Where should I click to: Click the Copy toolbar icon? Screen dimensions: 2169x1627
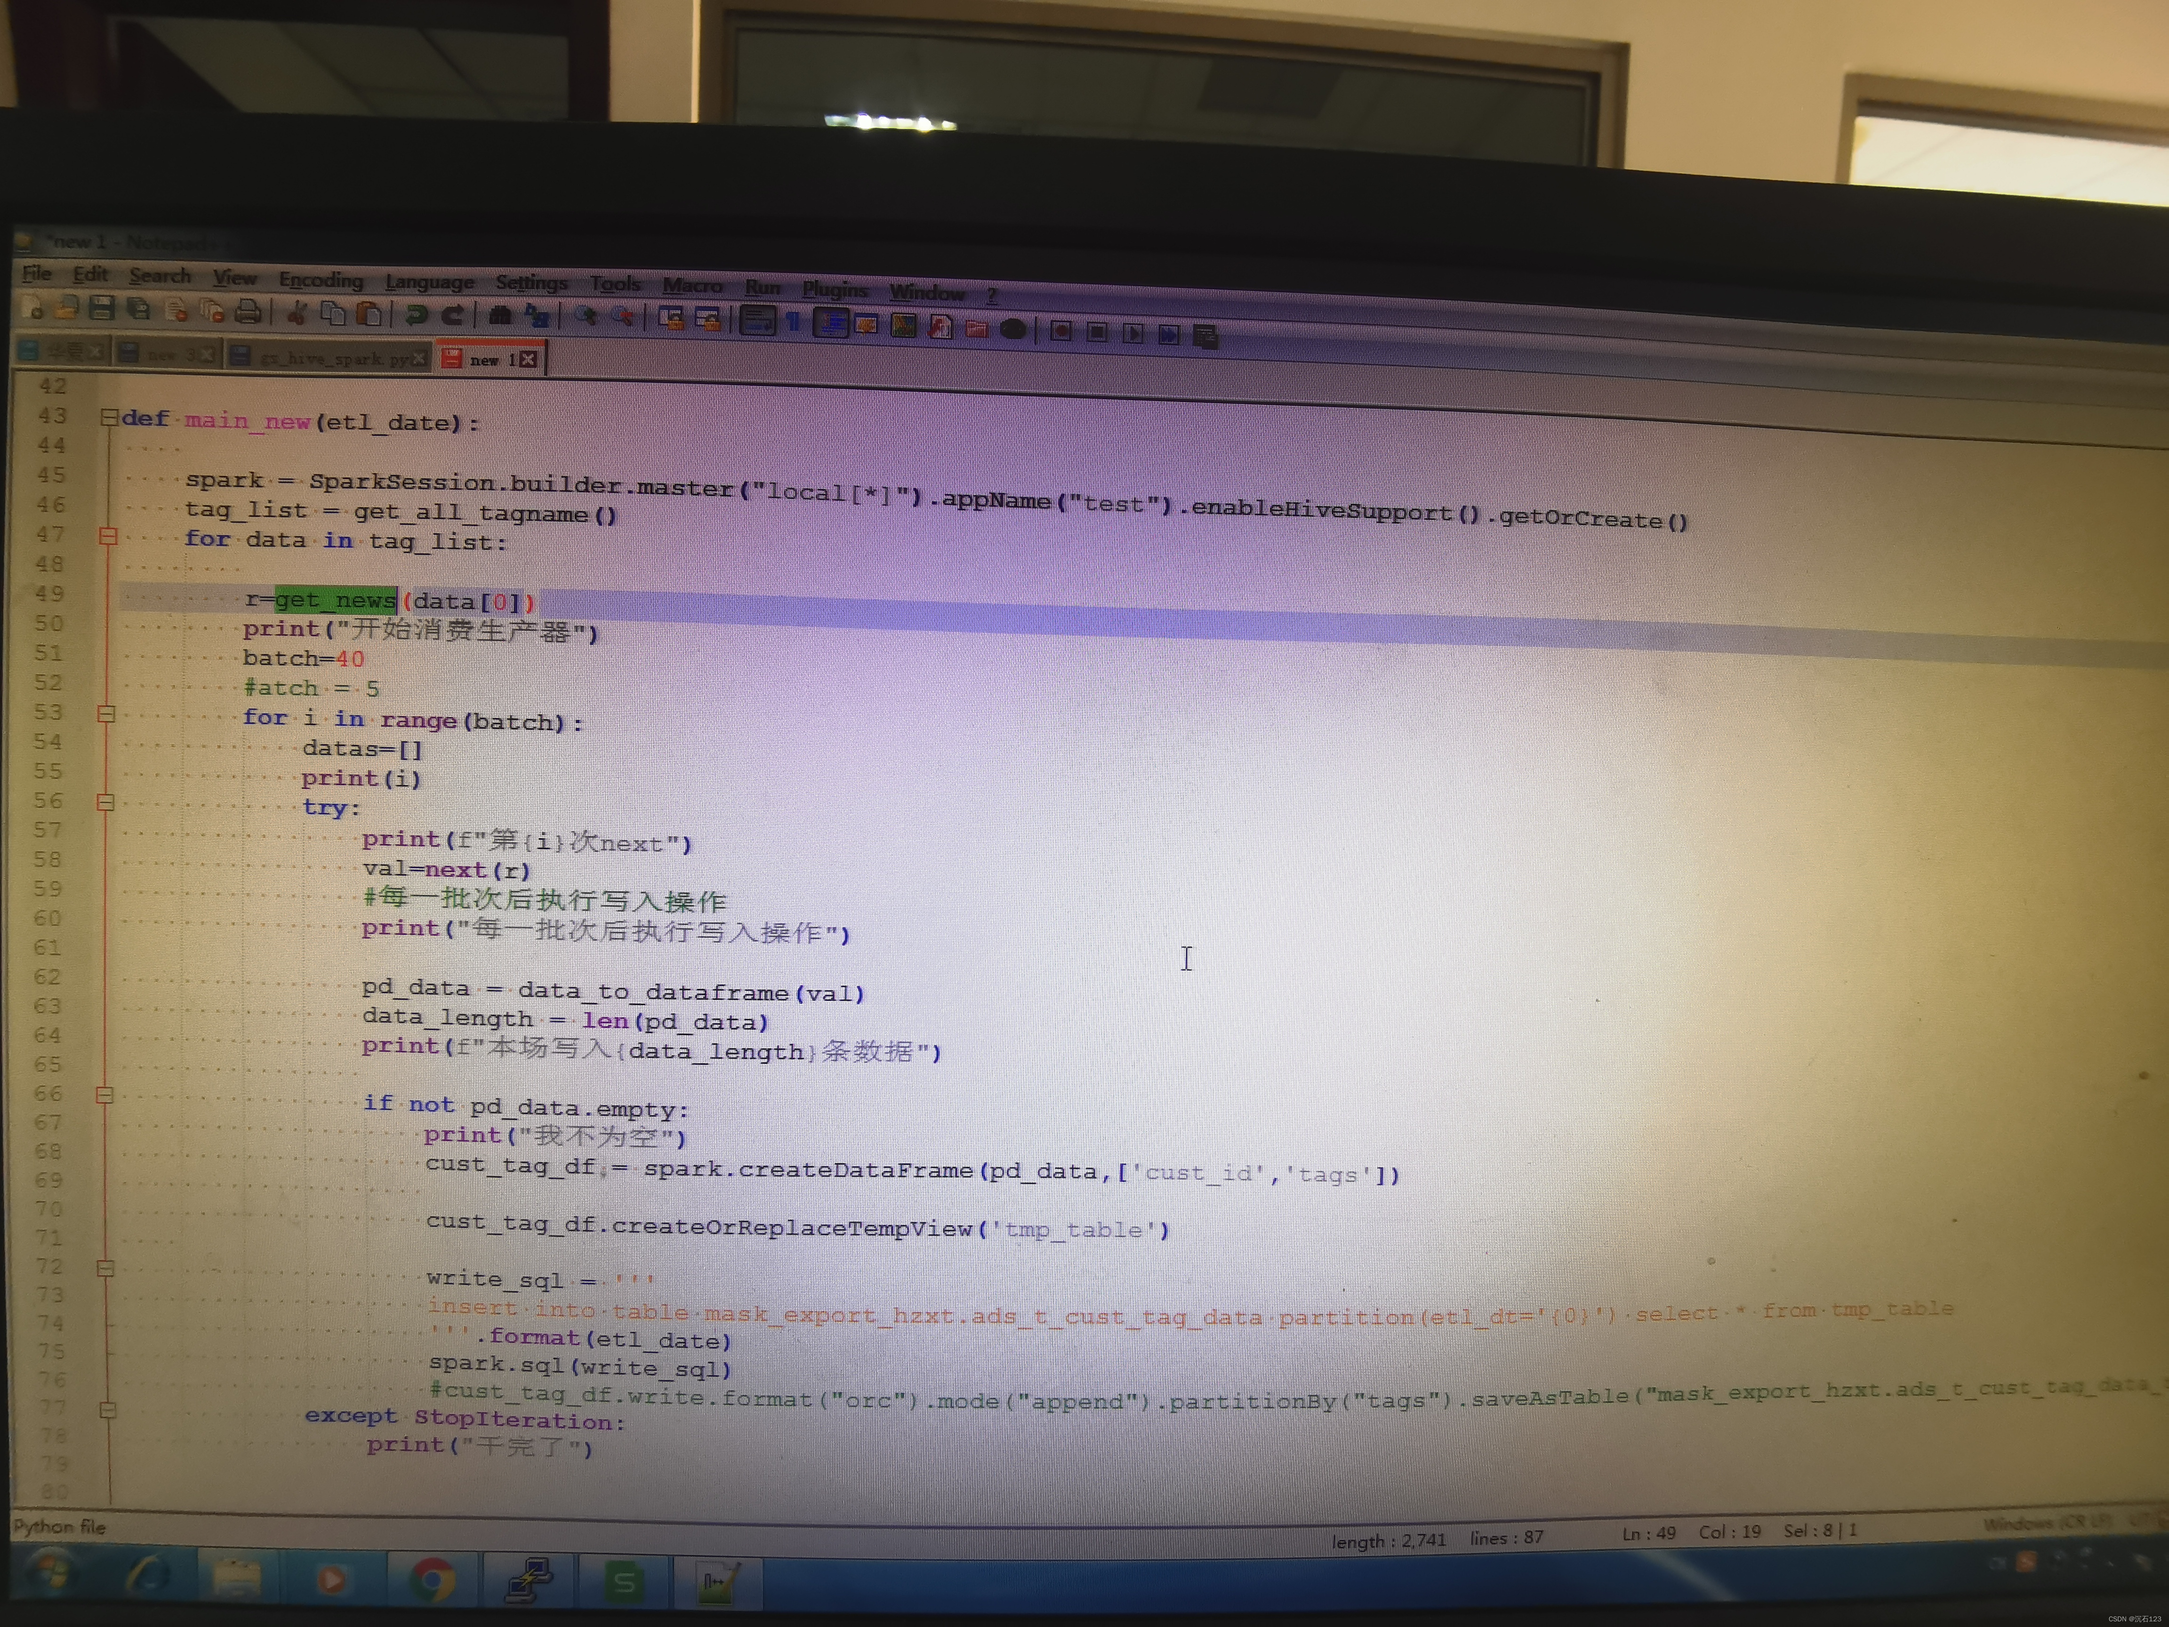click(333, 314)
